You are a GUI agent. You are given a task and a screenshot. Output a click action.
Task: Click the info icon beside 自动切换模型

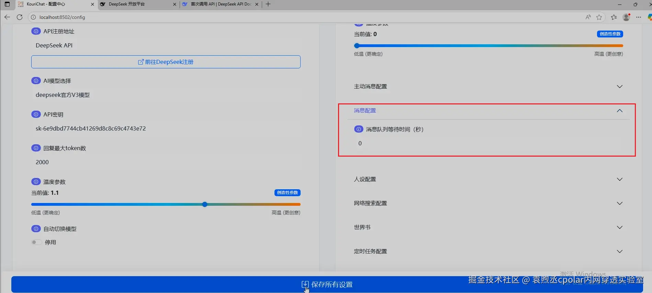(x=36, y=229)
